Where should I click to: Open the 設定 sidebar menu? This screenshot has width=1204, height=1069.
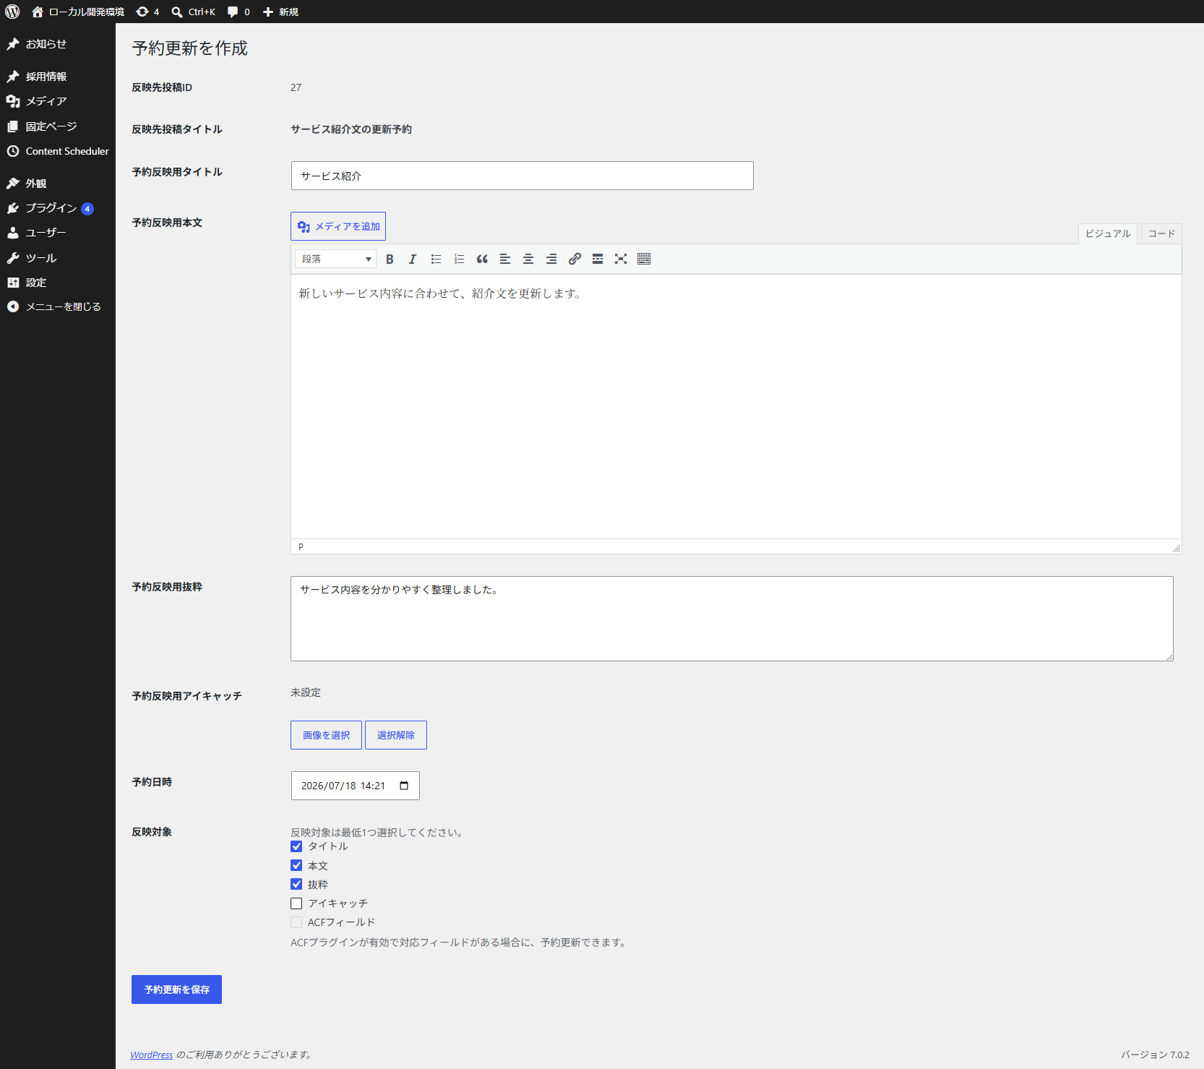[58, 283]
